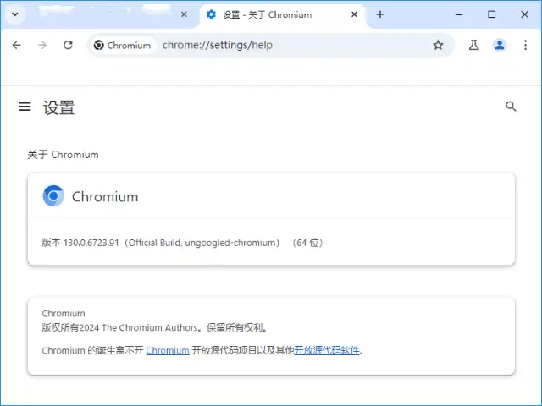Open the three-dot browser menu
Screen dimensions: 542x406
(x=525, y=46)
